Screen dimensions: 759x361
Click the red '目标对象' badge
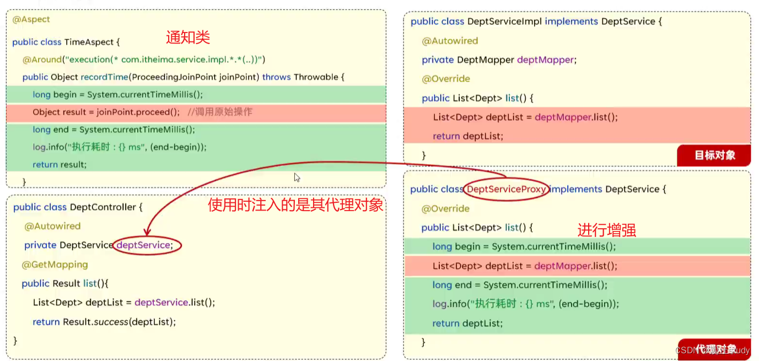pyautogui.click(x=714, y=155)
